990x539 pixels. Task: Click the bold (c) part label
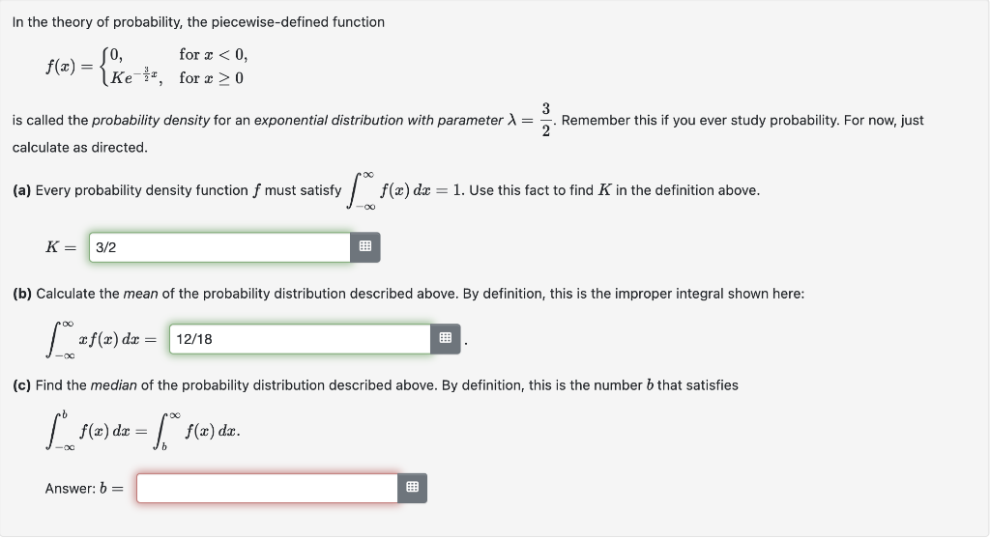tap(21, 385)
